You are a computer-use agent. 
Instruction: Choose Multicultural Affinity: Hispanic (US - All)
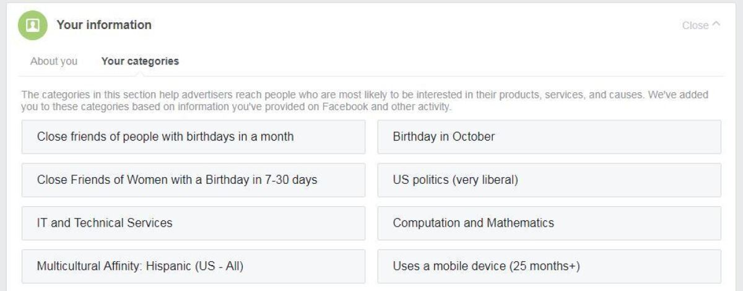pyautogui.click(x=193, y=266)
